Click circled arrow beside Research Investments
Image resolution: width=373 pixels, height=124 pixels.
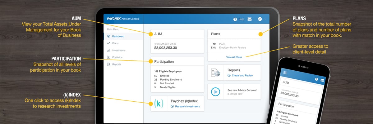tap(172, 106)
